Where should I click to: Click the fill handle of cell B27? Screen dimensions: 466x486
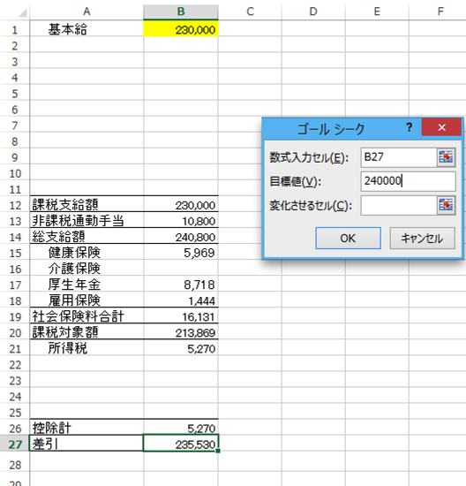pos(218,451)
